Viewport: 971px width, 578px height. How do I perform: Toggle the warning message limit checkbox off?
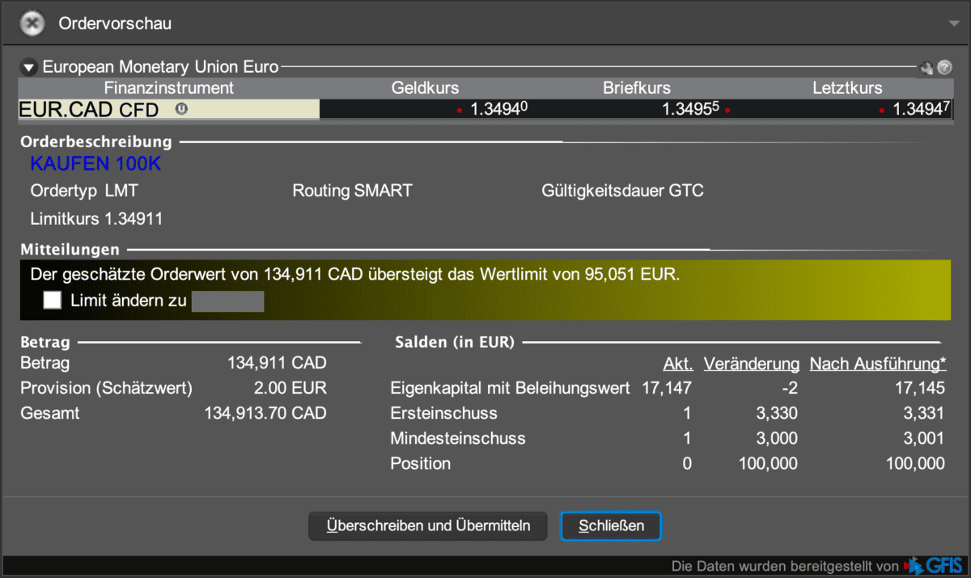[52, 300]
